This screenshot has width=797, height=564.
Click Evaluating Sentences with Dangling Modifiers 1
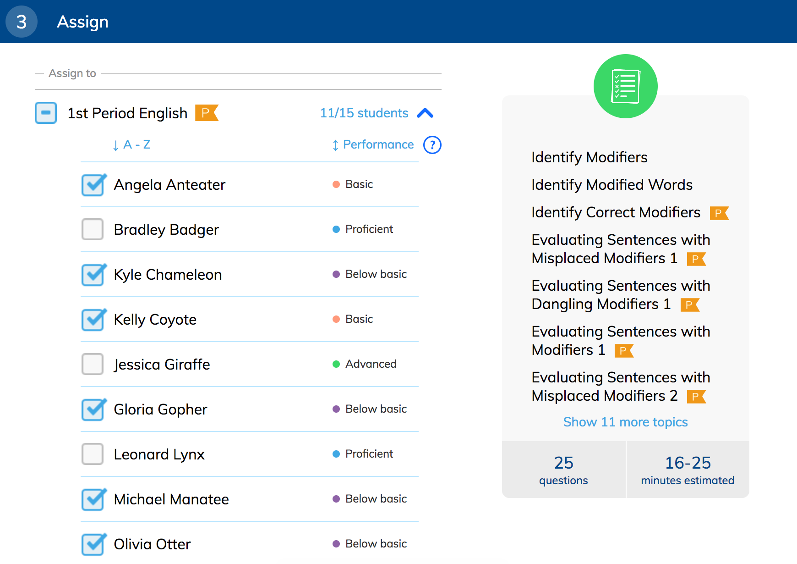click(621, 295)
